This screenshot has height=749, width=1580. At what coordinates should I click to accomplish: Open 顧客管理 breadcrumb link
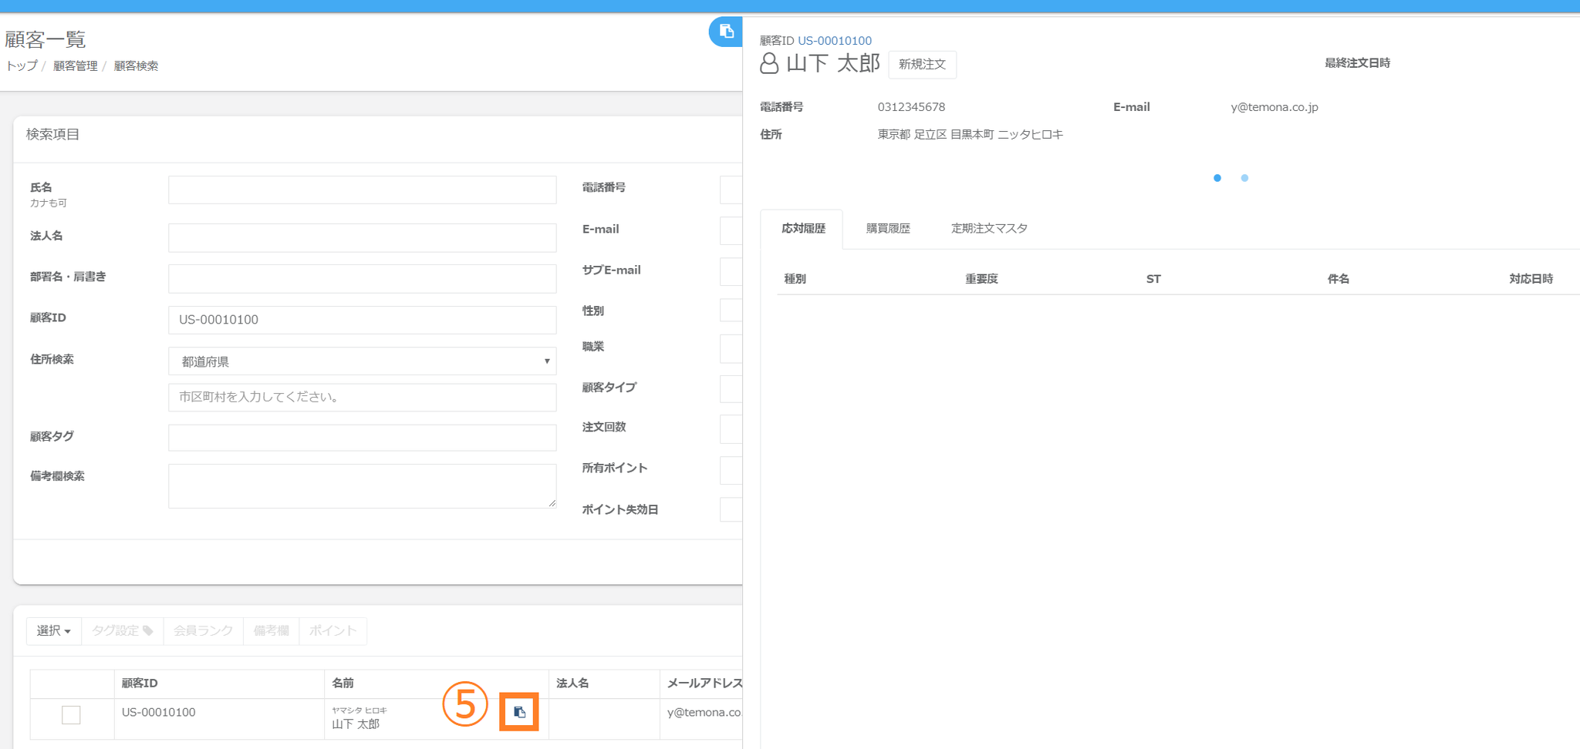point(76,66)
